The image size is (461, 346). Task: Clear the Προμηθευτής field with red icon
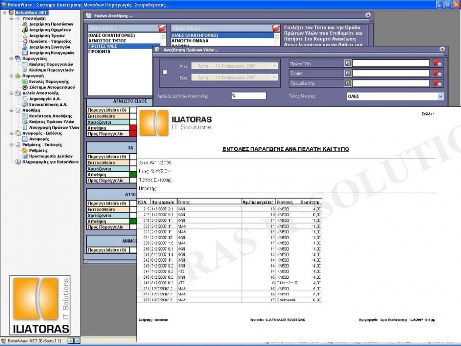click(x=437, y=83)
